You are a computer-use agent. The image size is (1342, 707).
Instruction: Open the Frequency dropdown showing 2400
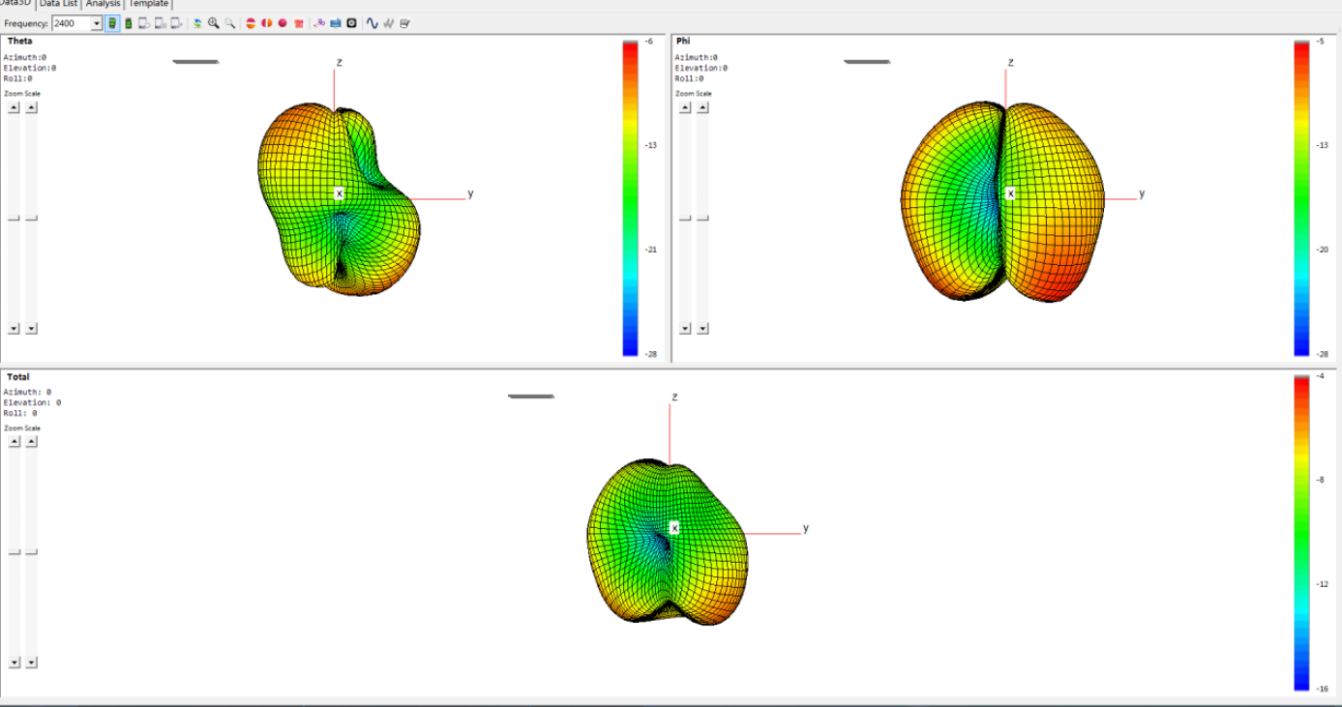point(76,23)
